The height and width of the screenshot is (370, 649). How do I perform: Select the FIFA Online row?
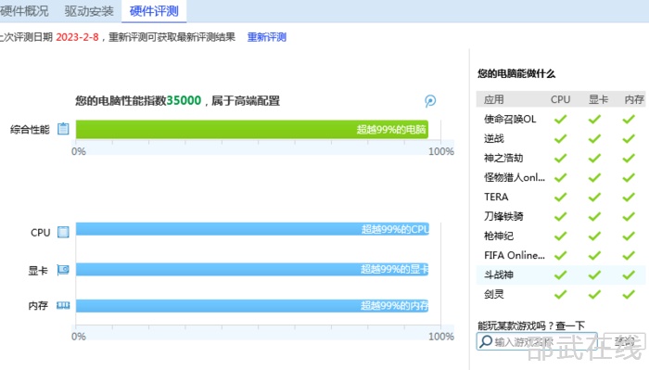tap(560, 255)
